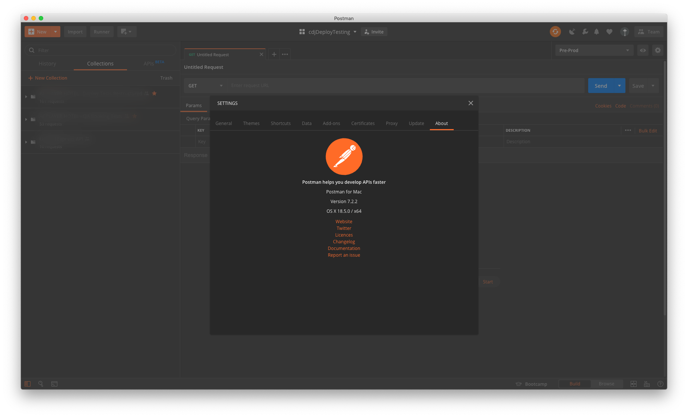Switch to the Themes settings tab
The width and height of the screenshot is (688, 417).
(251, 123)
